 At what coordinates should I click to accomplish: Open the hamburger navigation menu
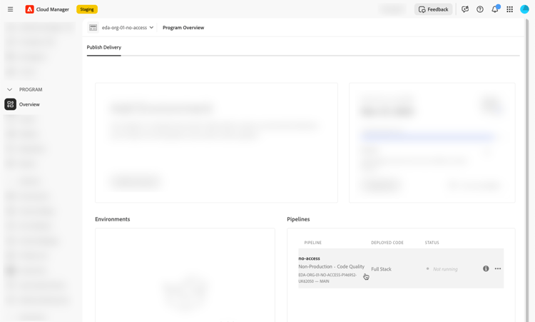tap(10, 9)
